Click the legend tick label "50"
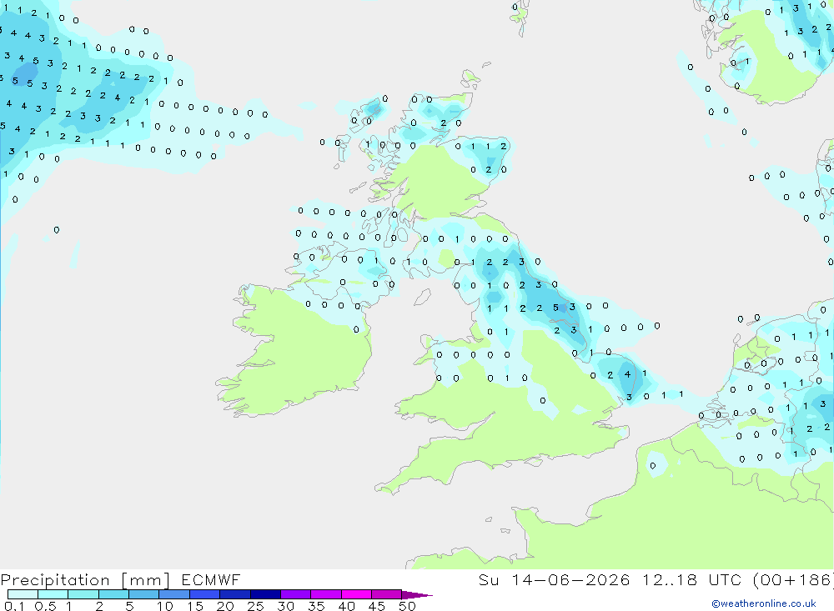 [x=408, y=606]
